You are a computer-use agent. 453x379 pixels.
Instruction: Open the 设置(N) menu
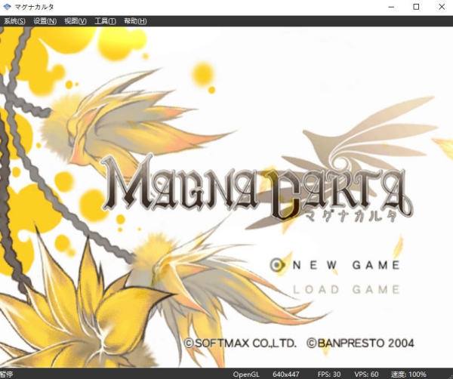45,21
